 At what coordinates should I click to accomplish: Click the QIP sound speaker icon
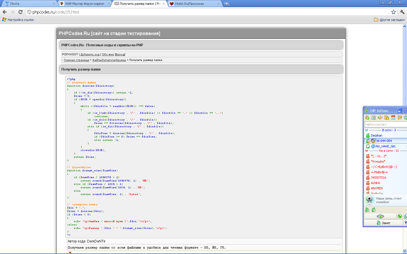380,118
